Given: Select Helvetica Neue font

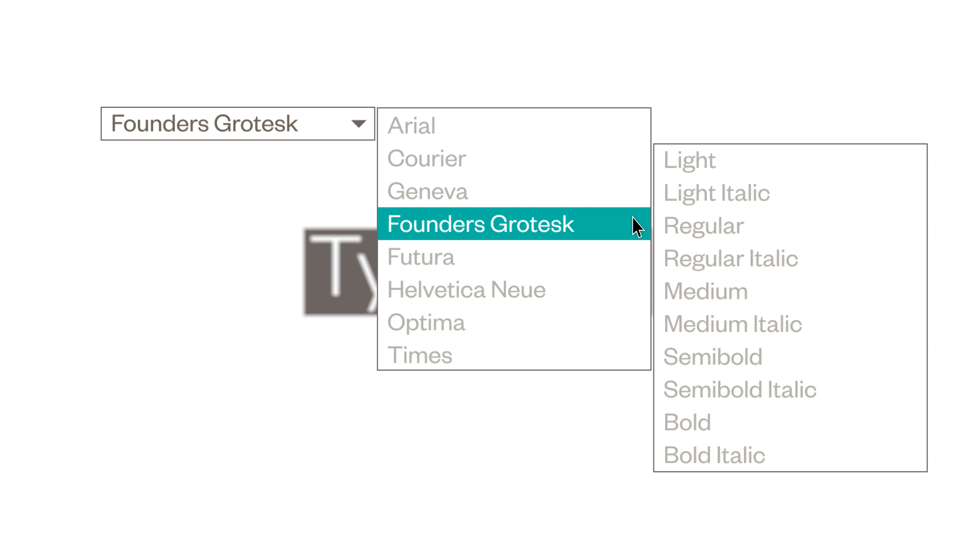Looking at the screenshot, I should 514,290.
